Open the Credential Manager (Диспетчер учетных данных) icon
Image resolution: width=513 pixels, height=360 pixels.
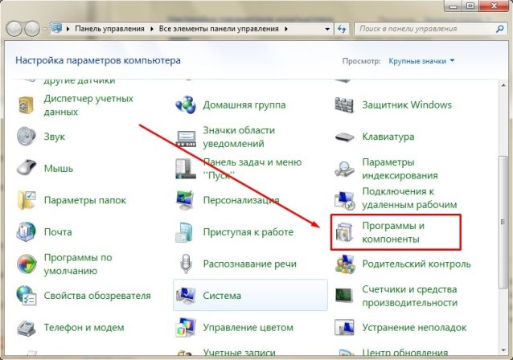tap(27, 105)
